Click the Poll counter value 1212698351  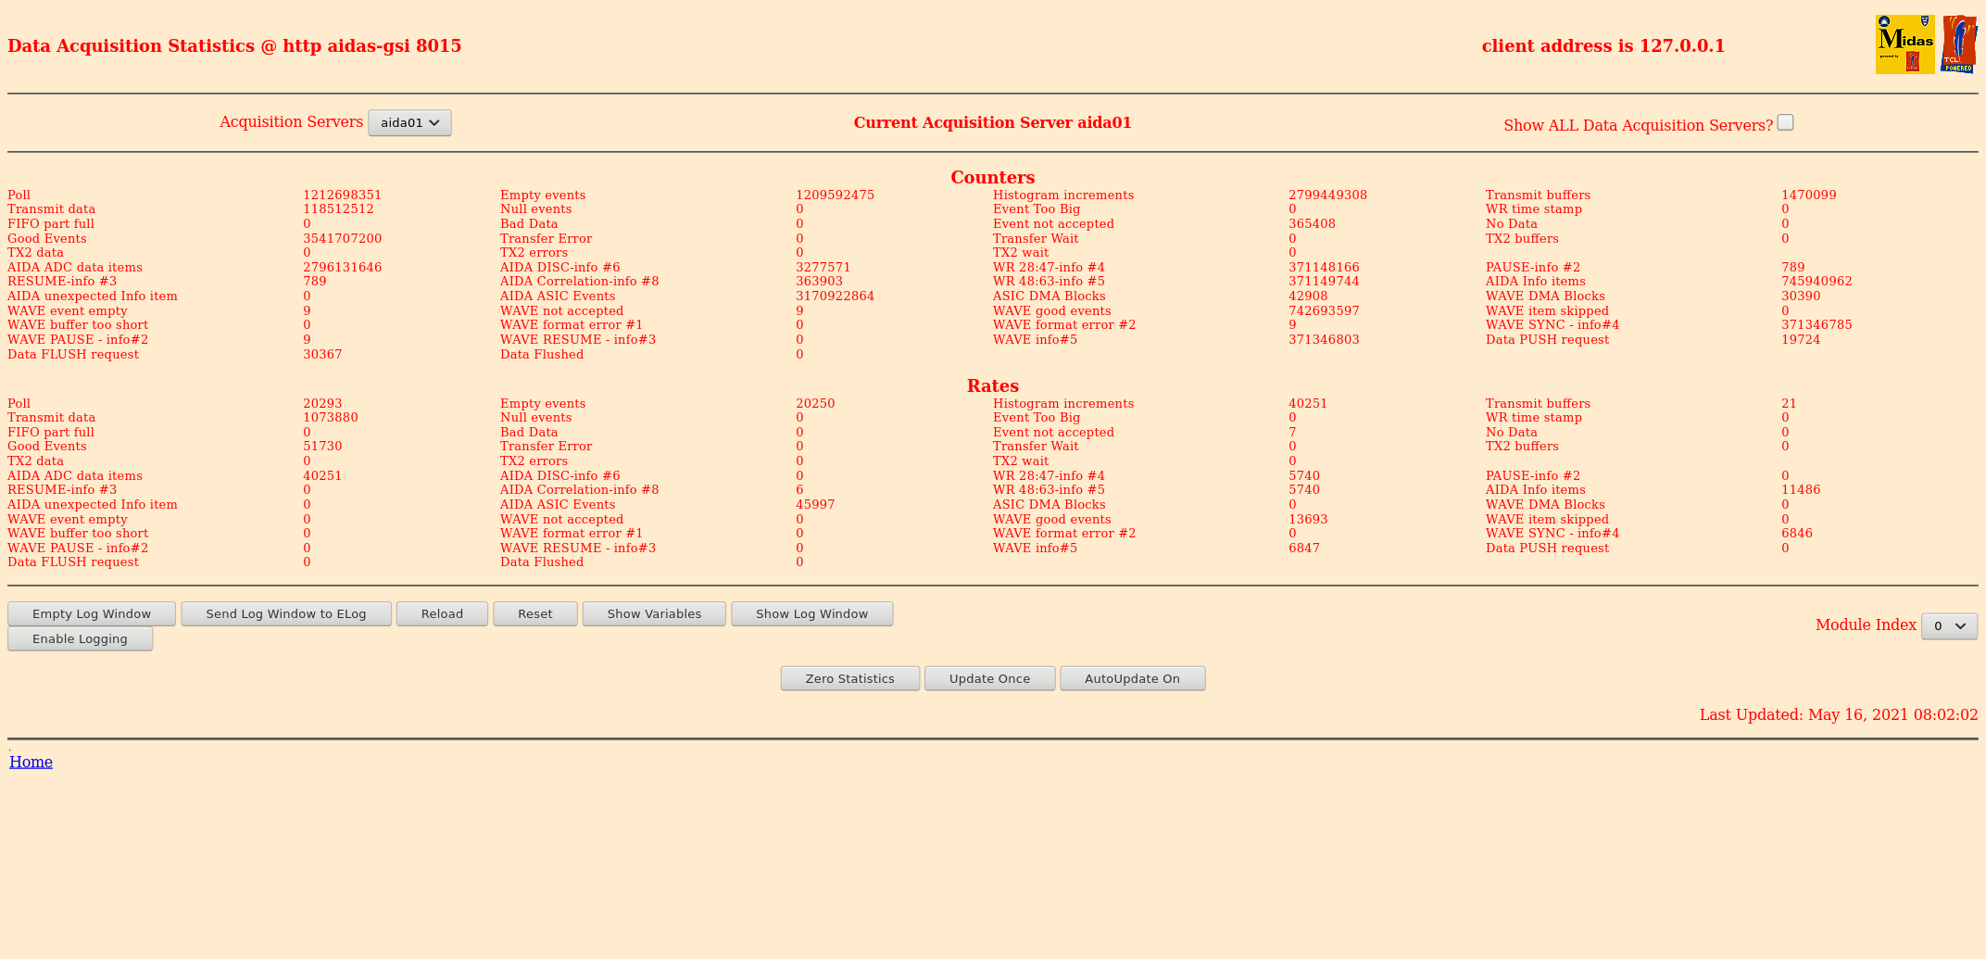pyautogui.click(x=342, y=195)
